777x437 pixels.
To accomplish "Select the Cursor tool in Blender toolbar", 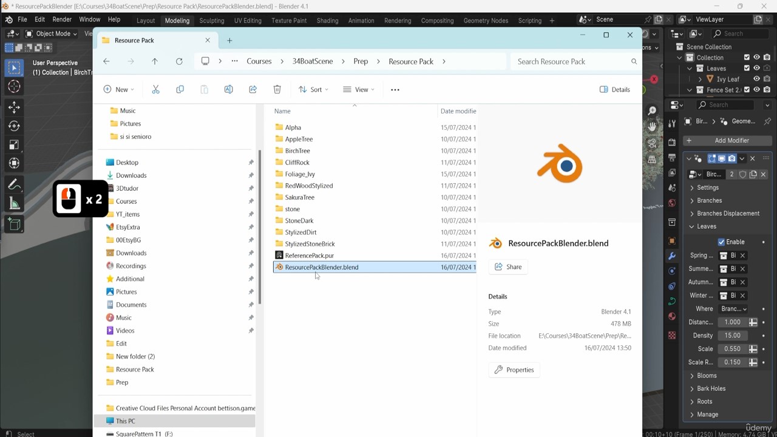I will pyautogui.click(x=15, y=87).
